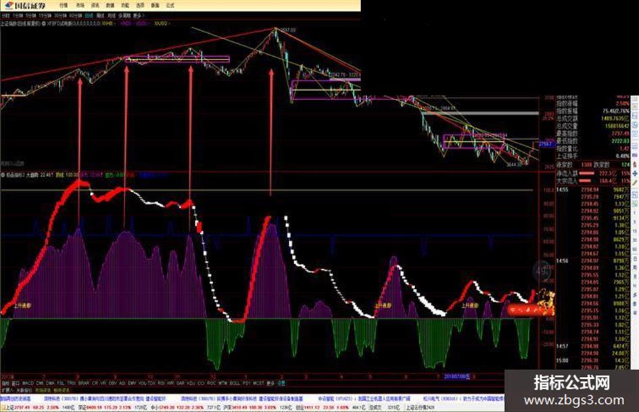Select the RSI indicator tab
The width and height of the screenshot is (639, 412).
(x=161, y=384)
